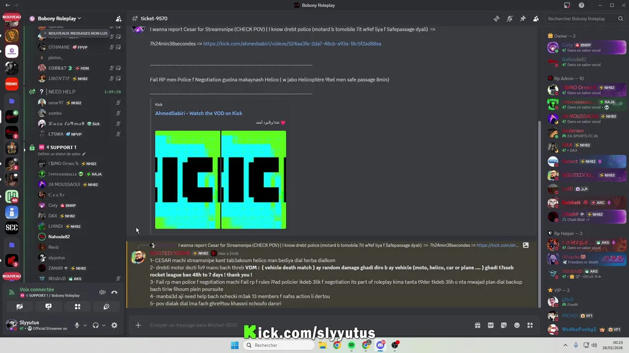Open headphone output options arrow
Screen dimensions: 629x353
[x=103, y=325]
